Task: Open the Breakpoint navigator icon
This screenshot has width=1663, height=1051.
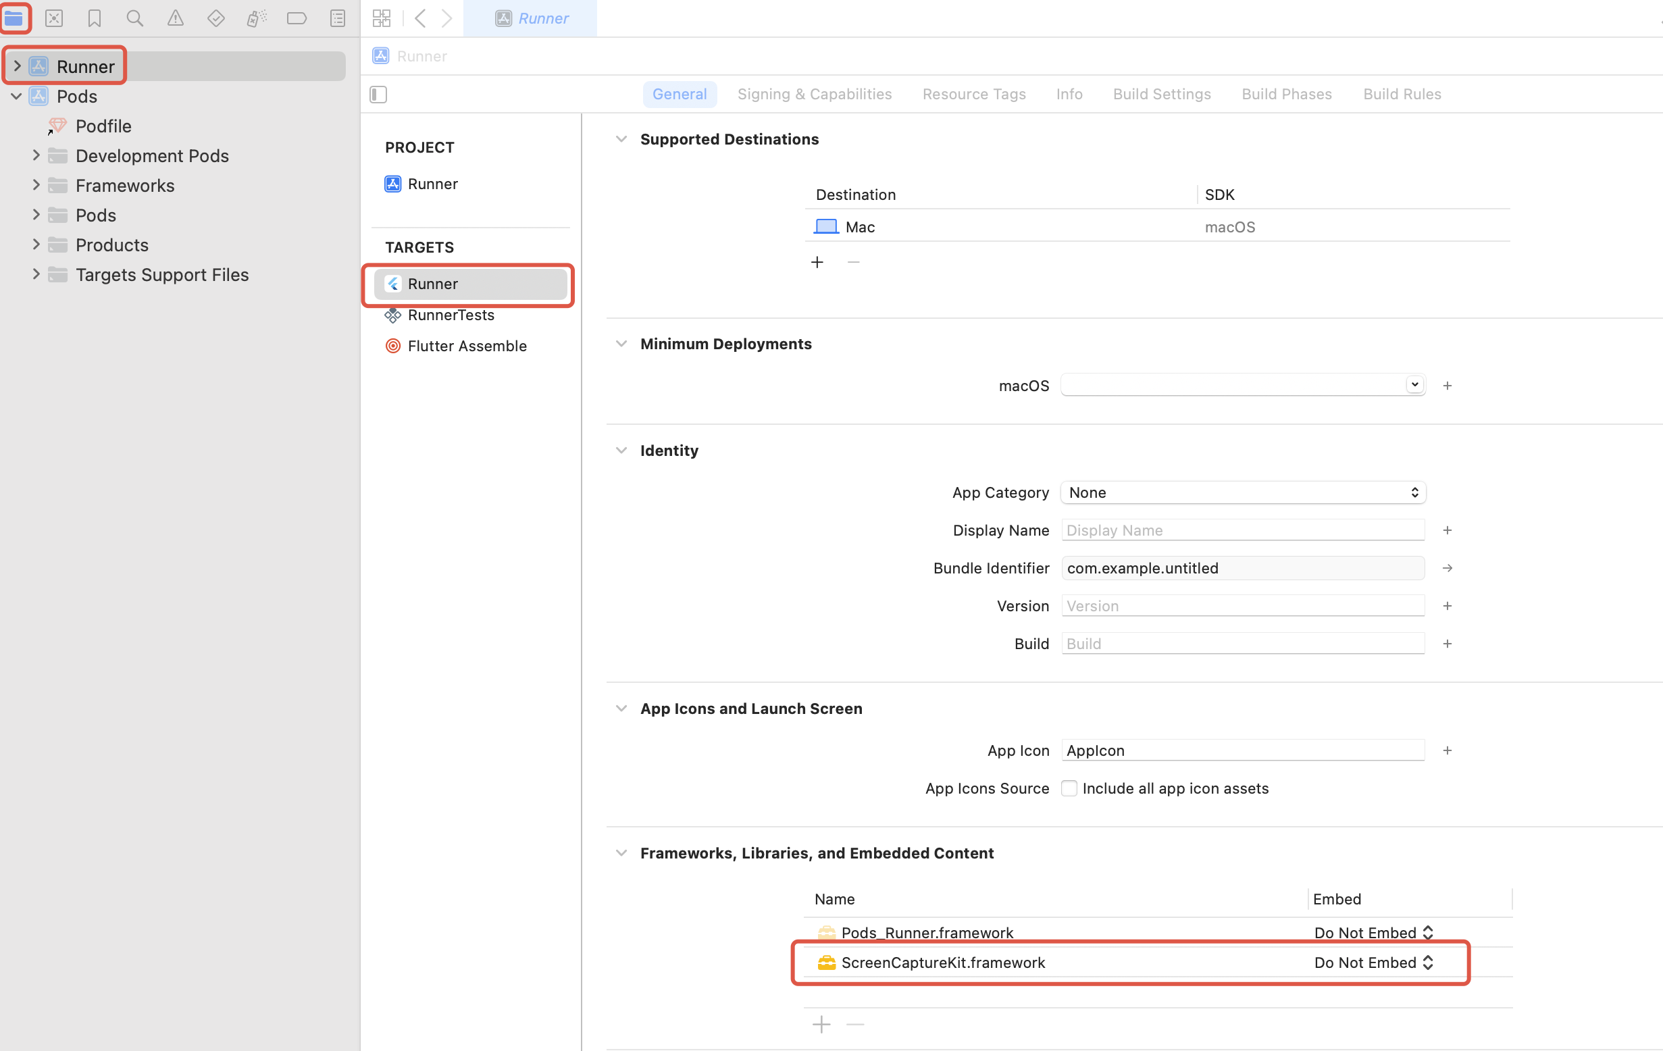Action: [297, 18]
